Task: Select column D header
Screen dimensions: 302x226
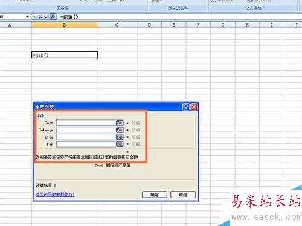Action: (149, 25)
